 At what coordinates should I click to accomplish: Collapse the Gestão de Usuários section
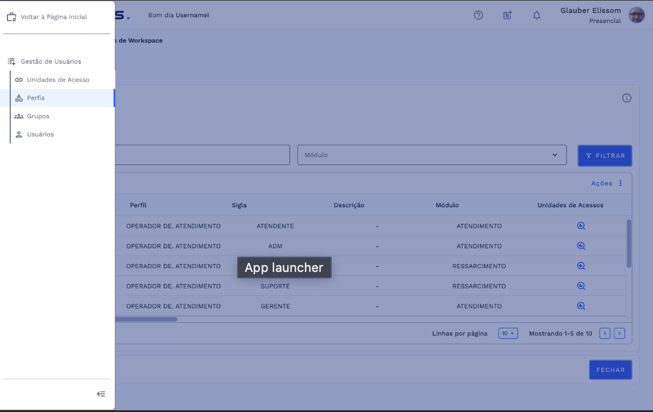(x=51, y=61)
